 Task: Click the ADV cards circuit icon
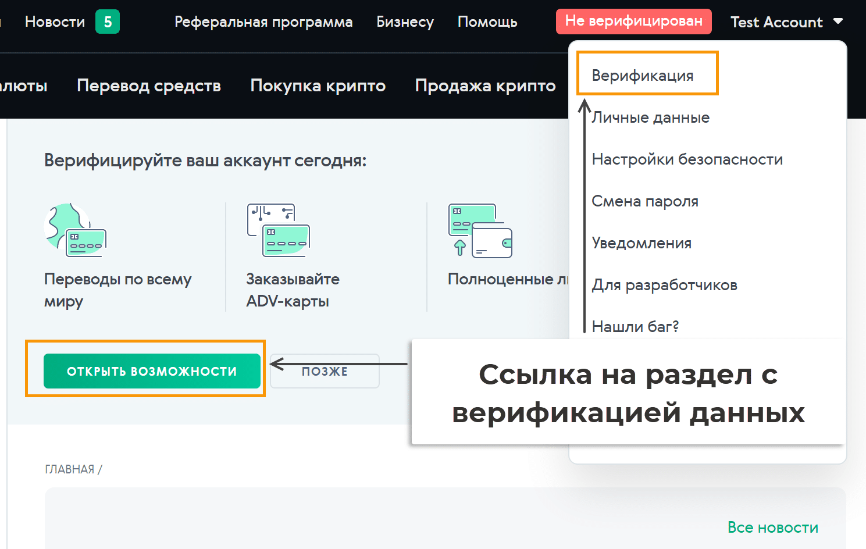(x=278, y=230)
